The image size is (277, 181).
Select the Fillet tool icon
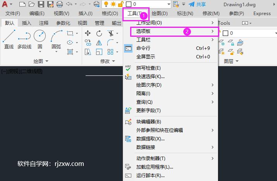[110, 43]
